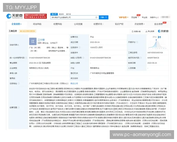Switch to the 公司发展 tab
The image size is (177, 142).
pos(78,24)
